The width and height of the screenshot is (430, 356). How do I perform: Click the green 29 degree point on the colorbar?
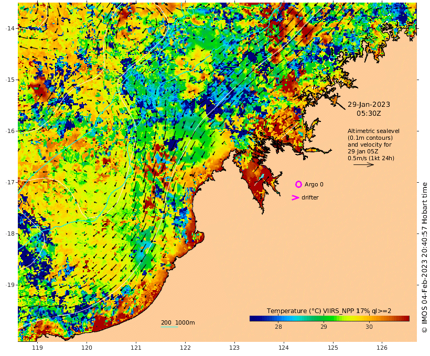324,318
